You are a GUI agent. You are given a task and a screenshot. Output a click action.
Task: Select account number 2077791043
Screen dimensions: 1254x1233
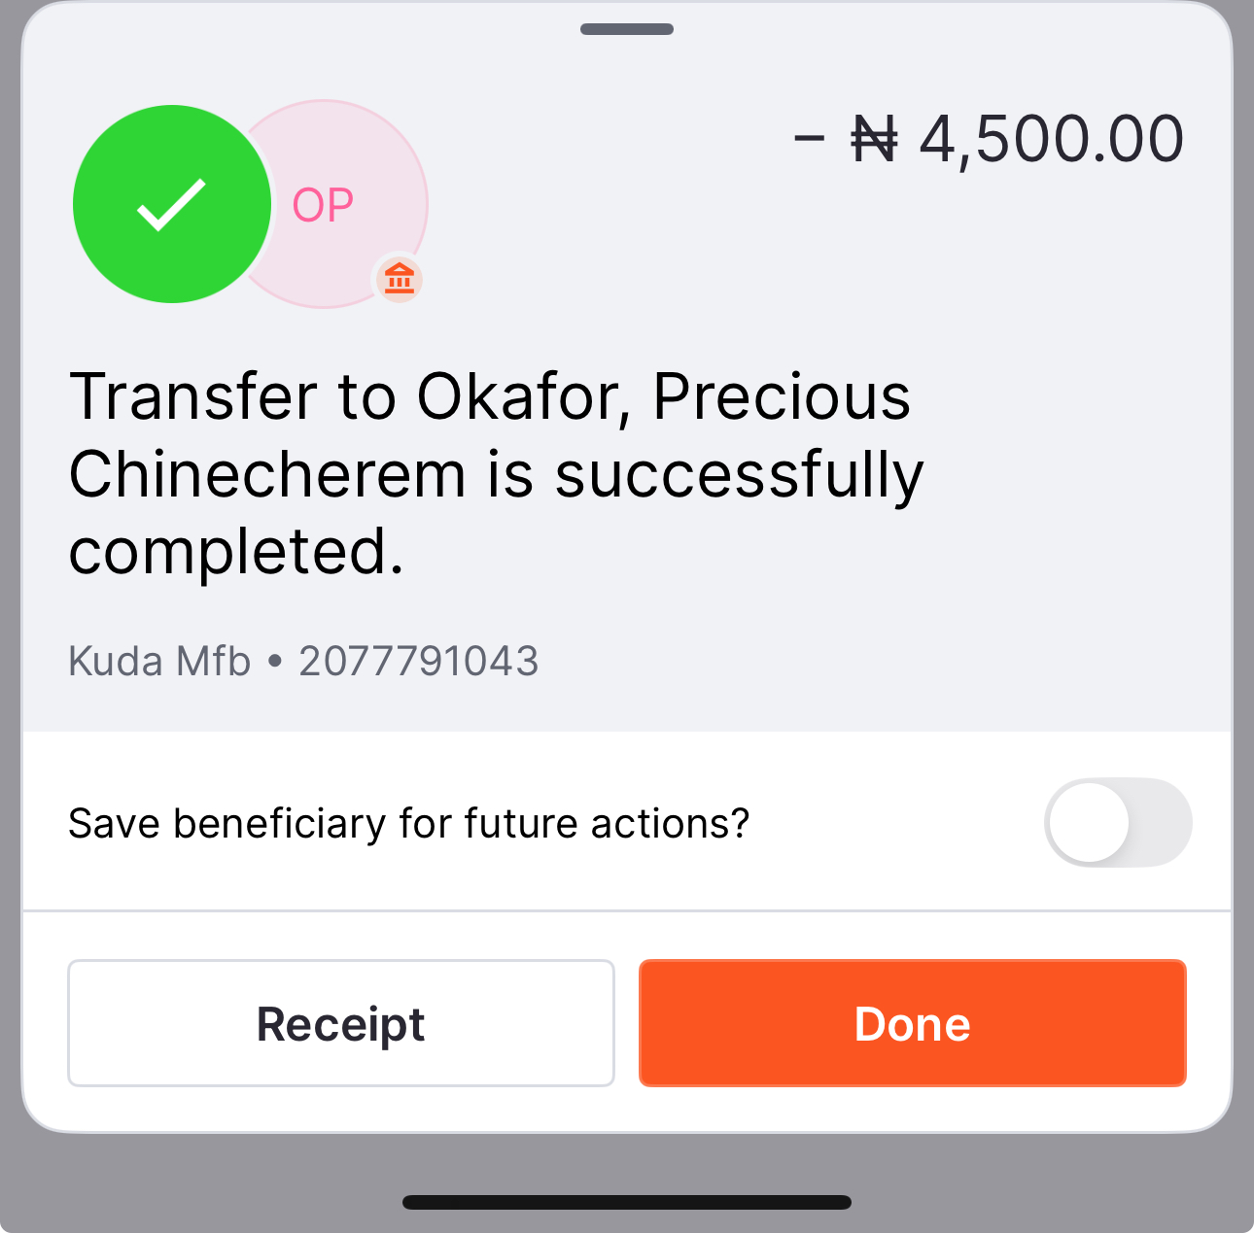pyautogui.click(x=419, y=662)
